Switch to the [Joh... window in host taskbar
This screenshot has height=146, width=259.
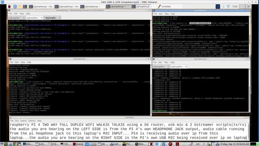point(115,144)
